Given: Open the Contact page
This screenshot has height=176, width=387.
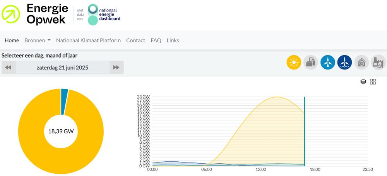Looking at the screenshot, I should point(135,41).
